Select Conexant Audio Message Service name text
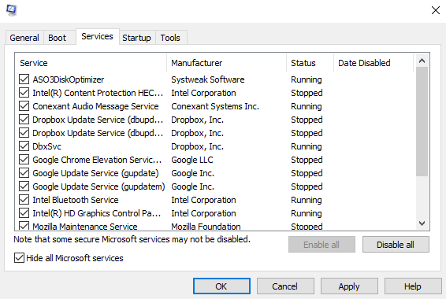Image resolution: width=446 pixels, height=299 pixels. (x=95, y=106)
